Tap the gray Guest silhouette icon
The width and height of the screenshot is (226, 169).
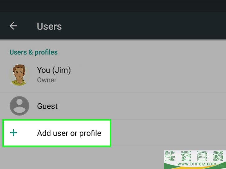[20, 106]
